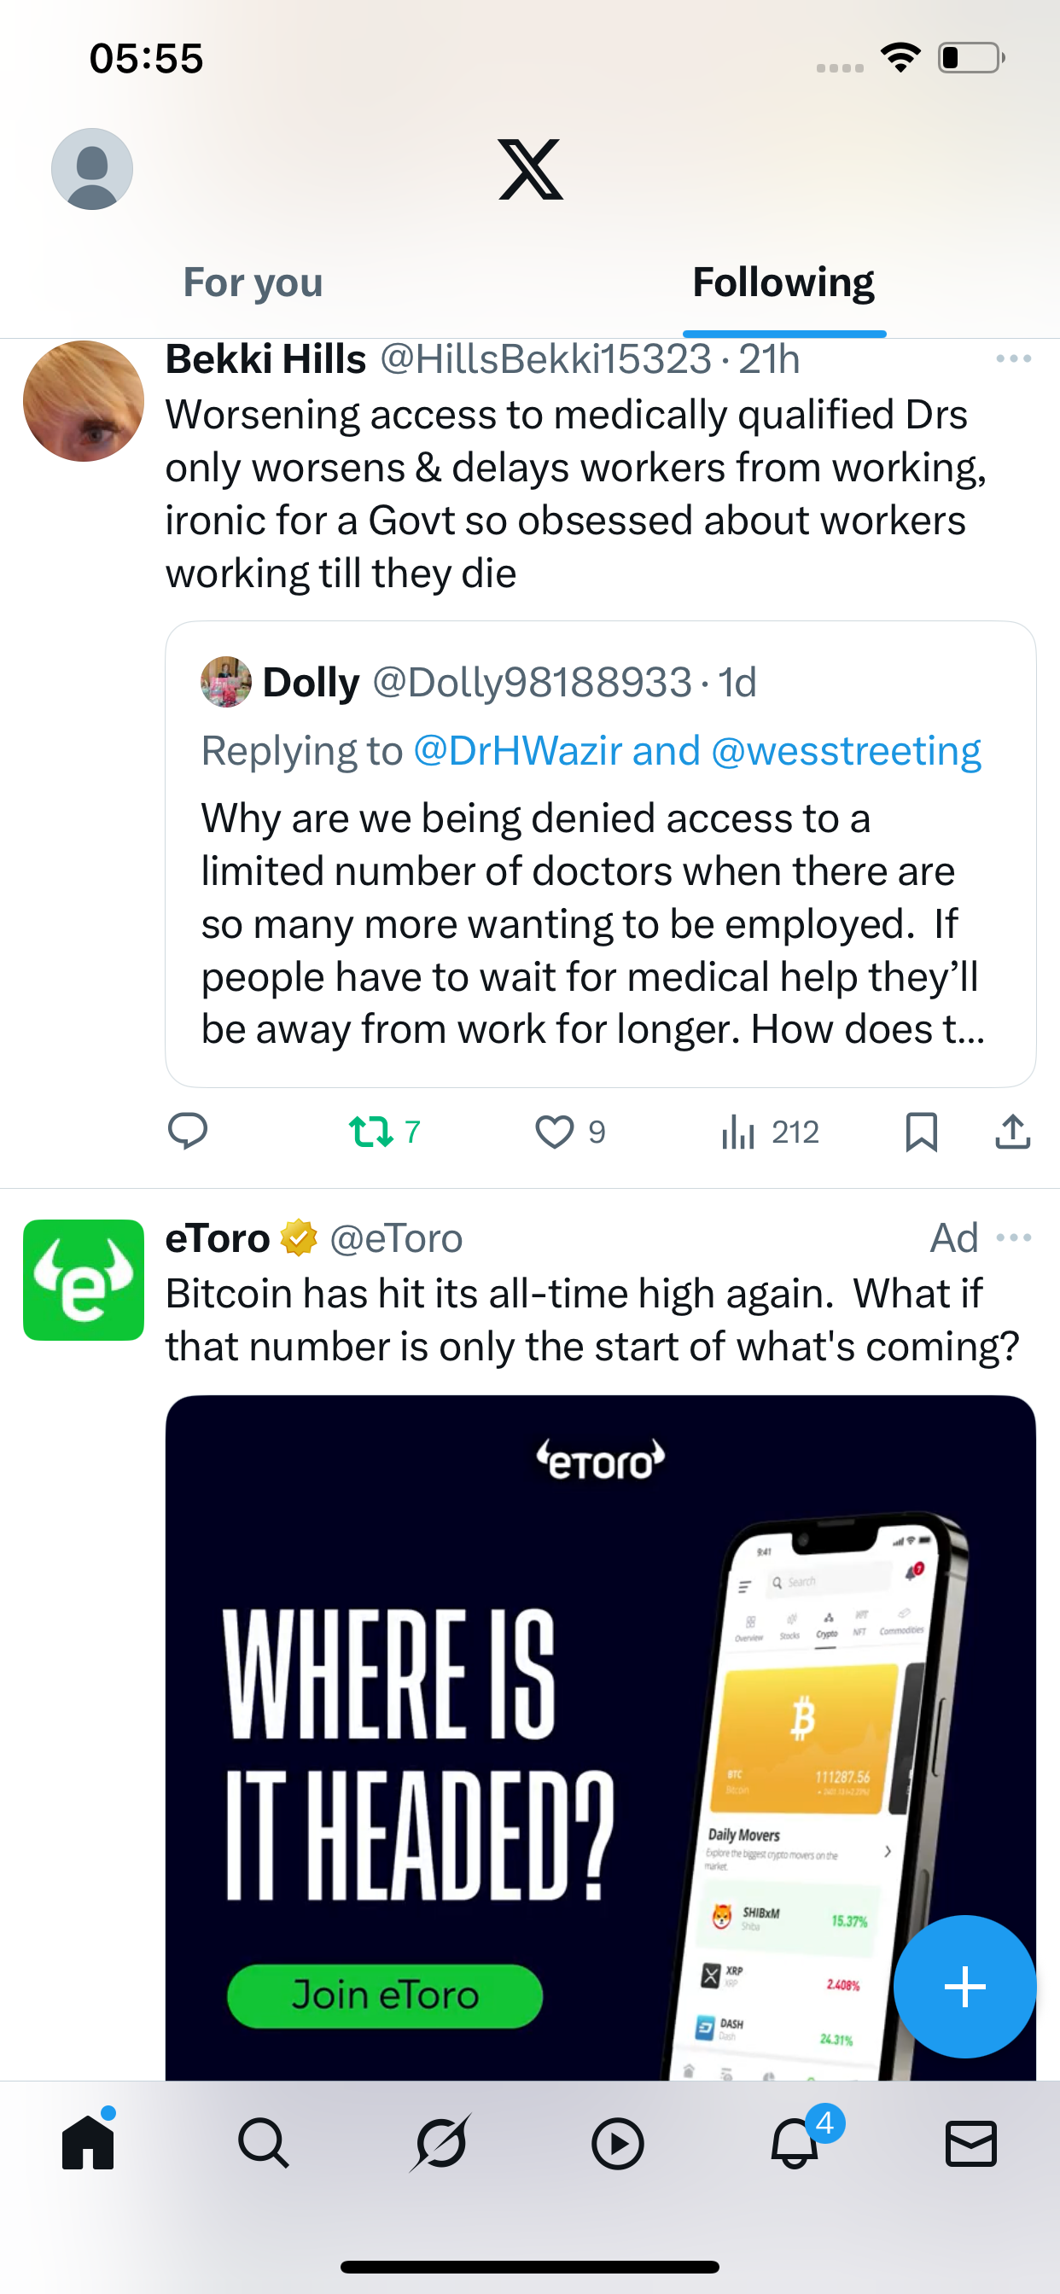
Task: Open Grok from bottom navigation
Action: (440, 2143)
